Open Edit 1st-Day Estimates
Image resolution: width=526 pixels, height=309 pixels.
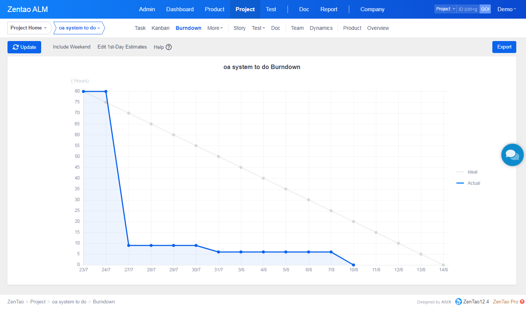point(122,47)
